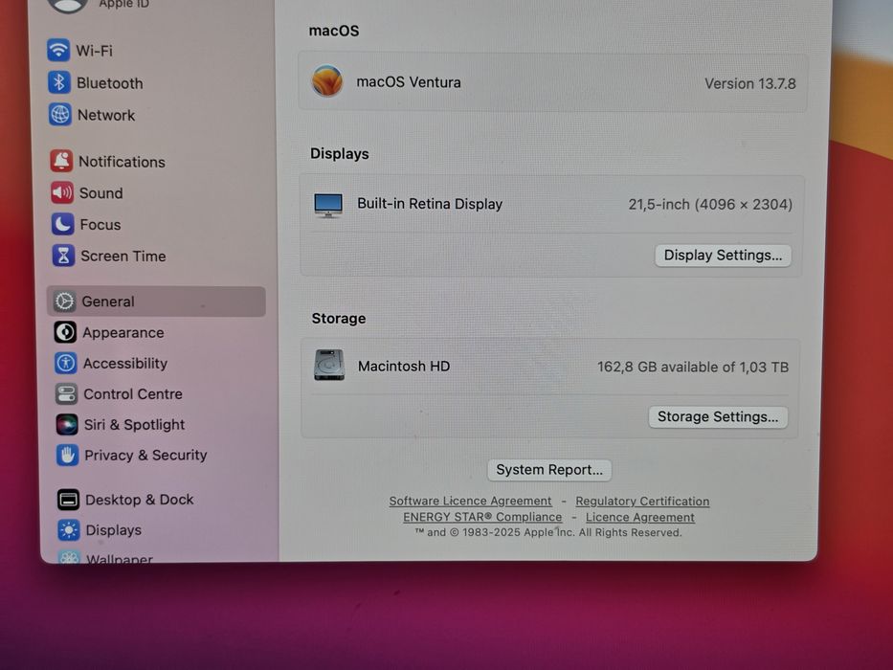Click the Built-in Retina Display label
This screenshot has width=893, height=670.
(x=430, y=204)
